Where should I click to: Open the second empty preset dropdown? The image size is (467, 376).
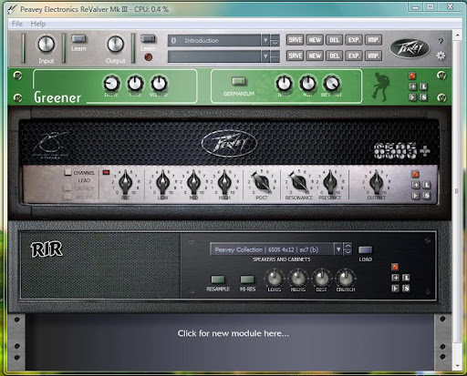(x=265, y=56)
